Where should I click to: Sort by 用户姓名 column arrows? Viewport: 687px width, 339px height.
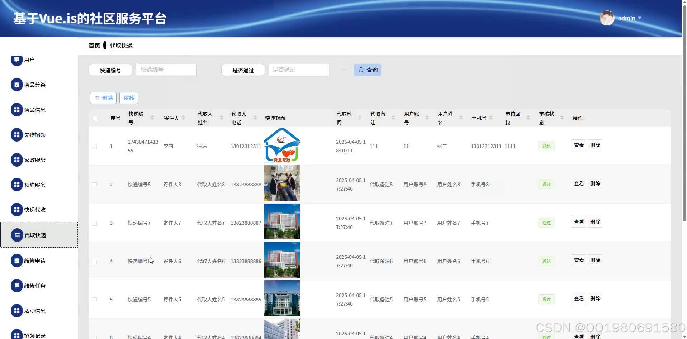(461, 118)
